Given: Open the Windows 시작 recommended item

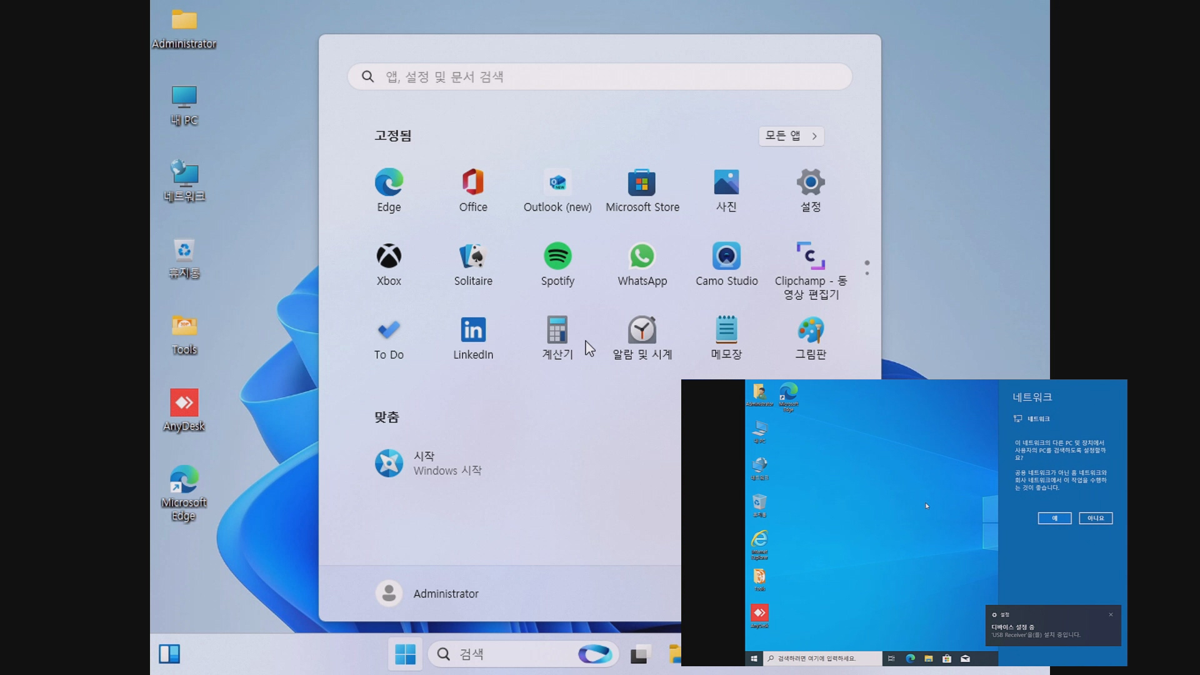Looking at the screenshot, I should click(429, 463).
